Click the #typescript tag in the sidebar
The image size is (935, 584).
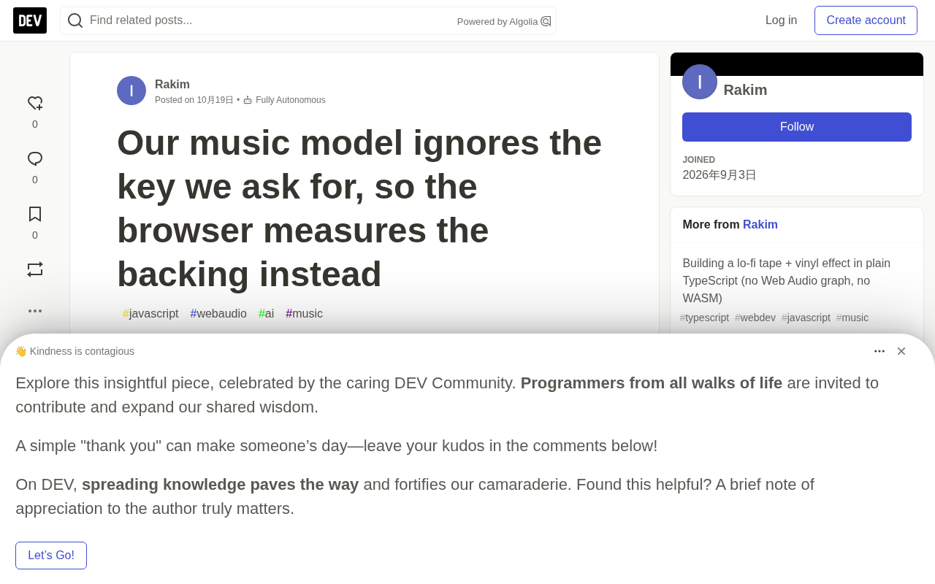704,318
